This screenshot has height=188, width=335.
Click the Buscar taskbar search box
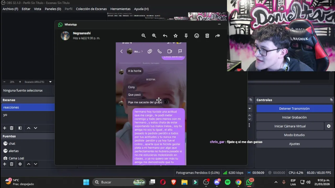point(119,182)
